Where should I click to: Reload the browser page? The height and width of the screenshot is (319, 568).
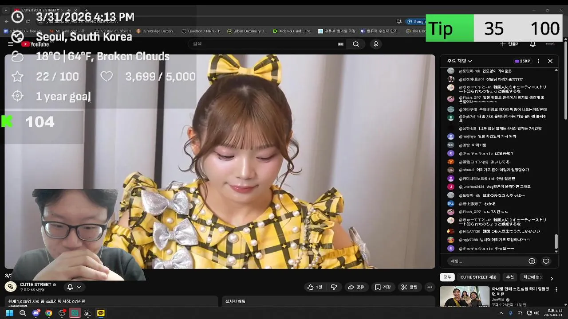click(x=28, y=21)
